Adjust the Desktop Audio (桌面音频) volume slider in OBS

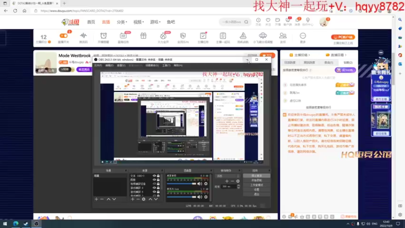pos(181,184)
